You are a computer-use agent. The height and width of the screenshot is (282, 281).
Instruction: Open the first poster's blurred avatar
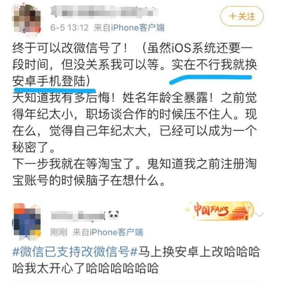click(x=27, y=20)
